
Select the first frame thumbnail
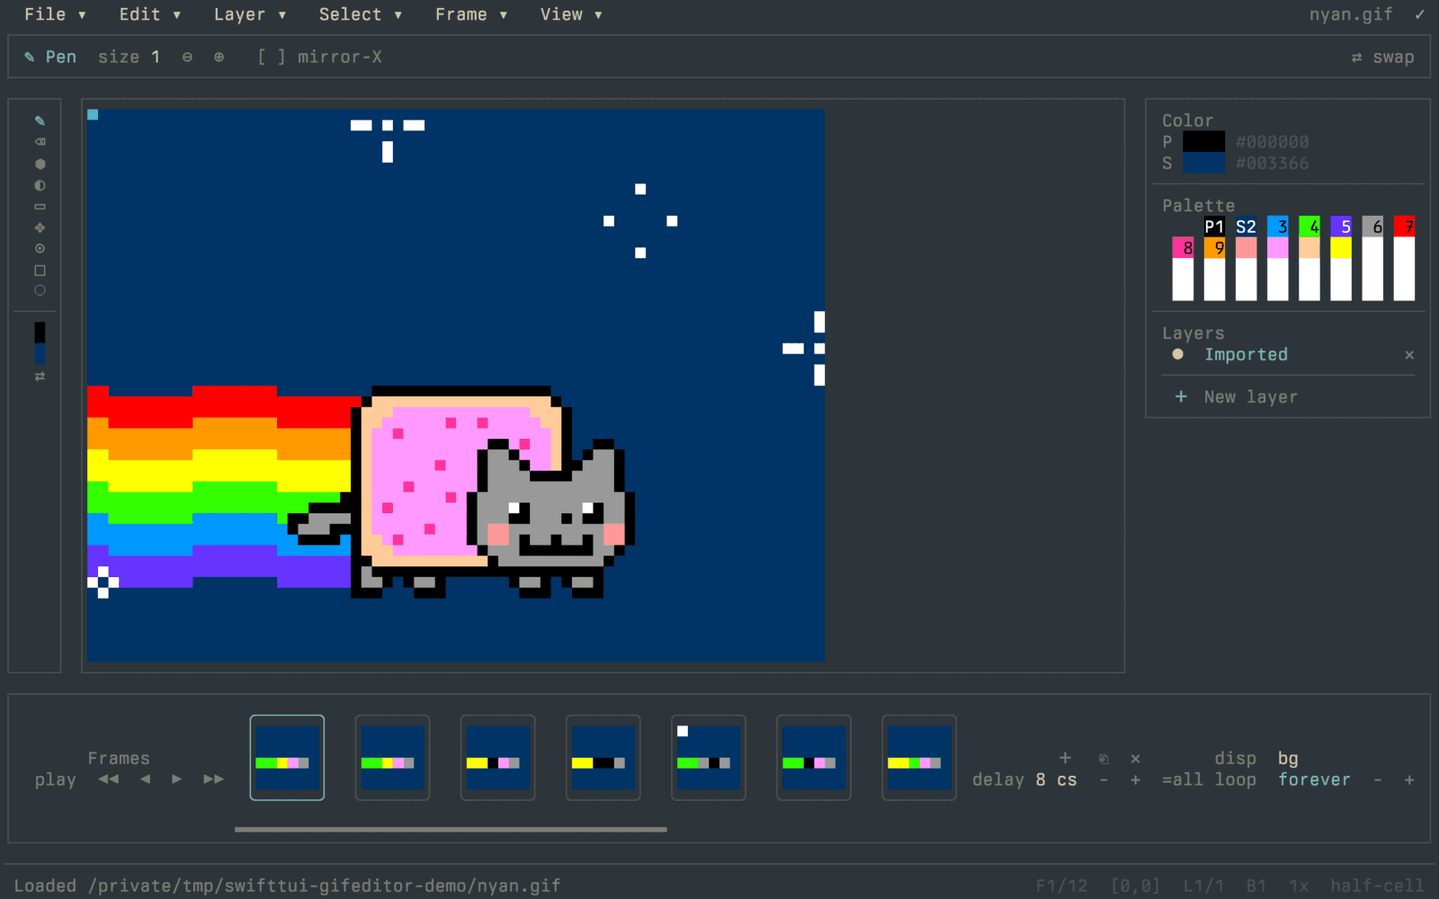coord(287,758)
